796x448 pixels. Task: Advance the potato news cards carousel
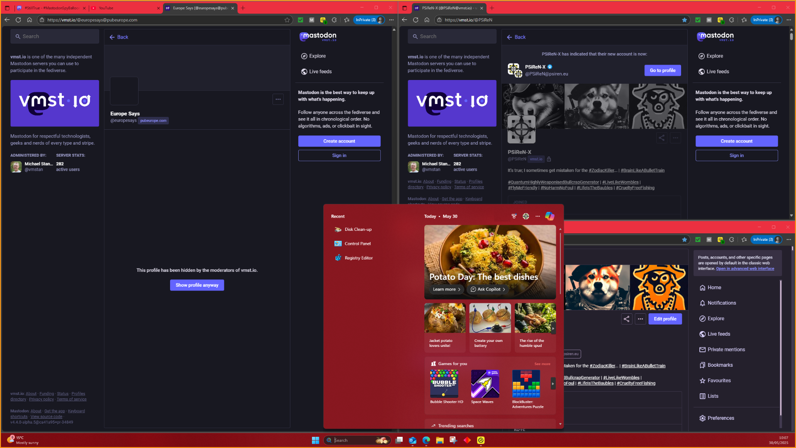pyautogui.click(x=553, y=329)
